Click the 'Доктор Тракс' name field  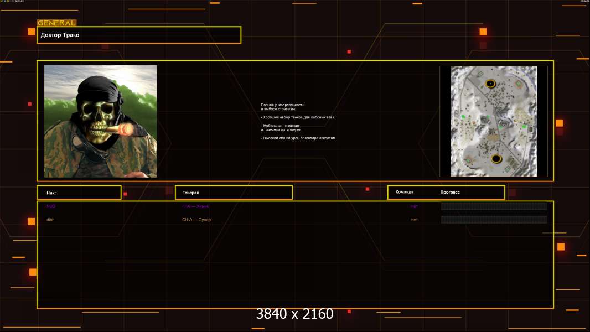(x=139, y=35)
